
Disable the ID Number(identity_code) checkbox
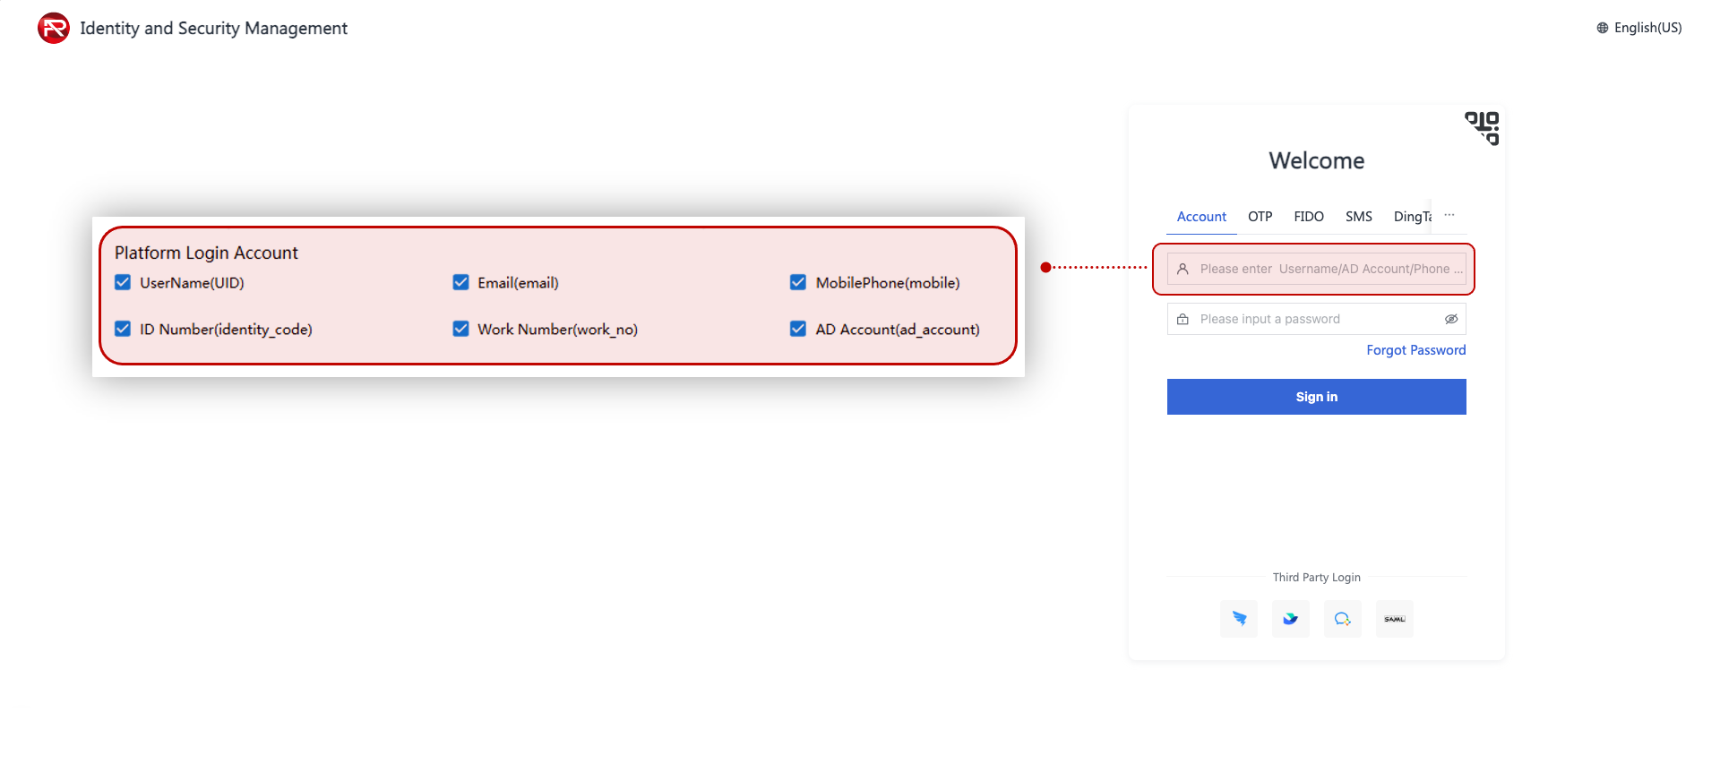coord(124,330)
